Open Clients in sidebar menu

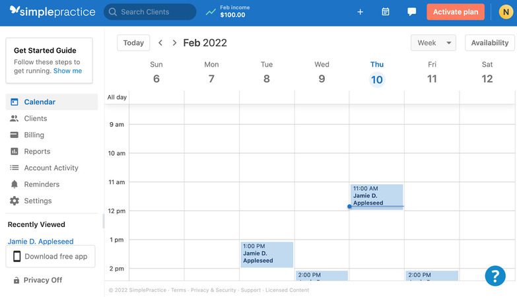52,118
